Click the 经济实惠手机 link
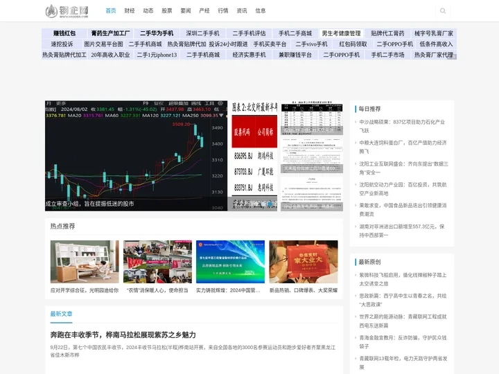This screenshot has width=499, height=374. click(249, 55)
